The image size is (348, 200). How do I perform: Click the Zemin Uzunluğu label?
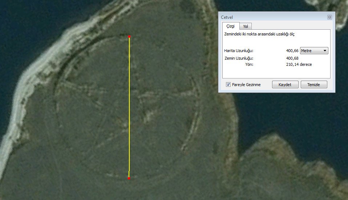pyautogui.click(x=239, y=58)
